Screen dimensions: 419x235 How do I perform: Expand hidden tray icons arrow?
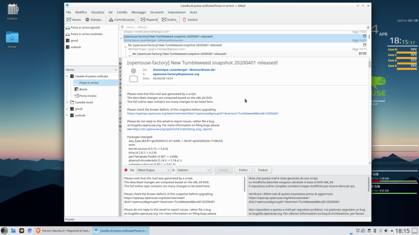point(392,231)
